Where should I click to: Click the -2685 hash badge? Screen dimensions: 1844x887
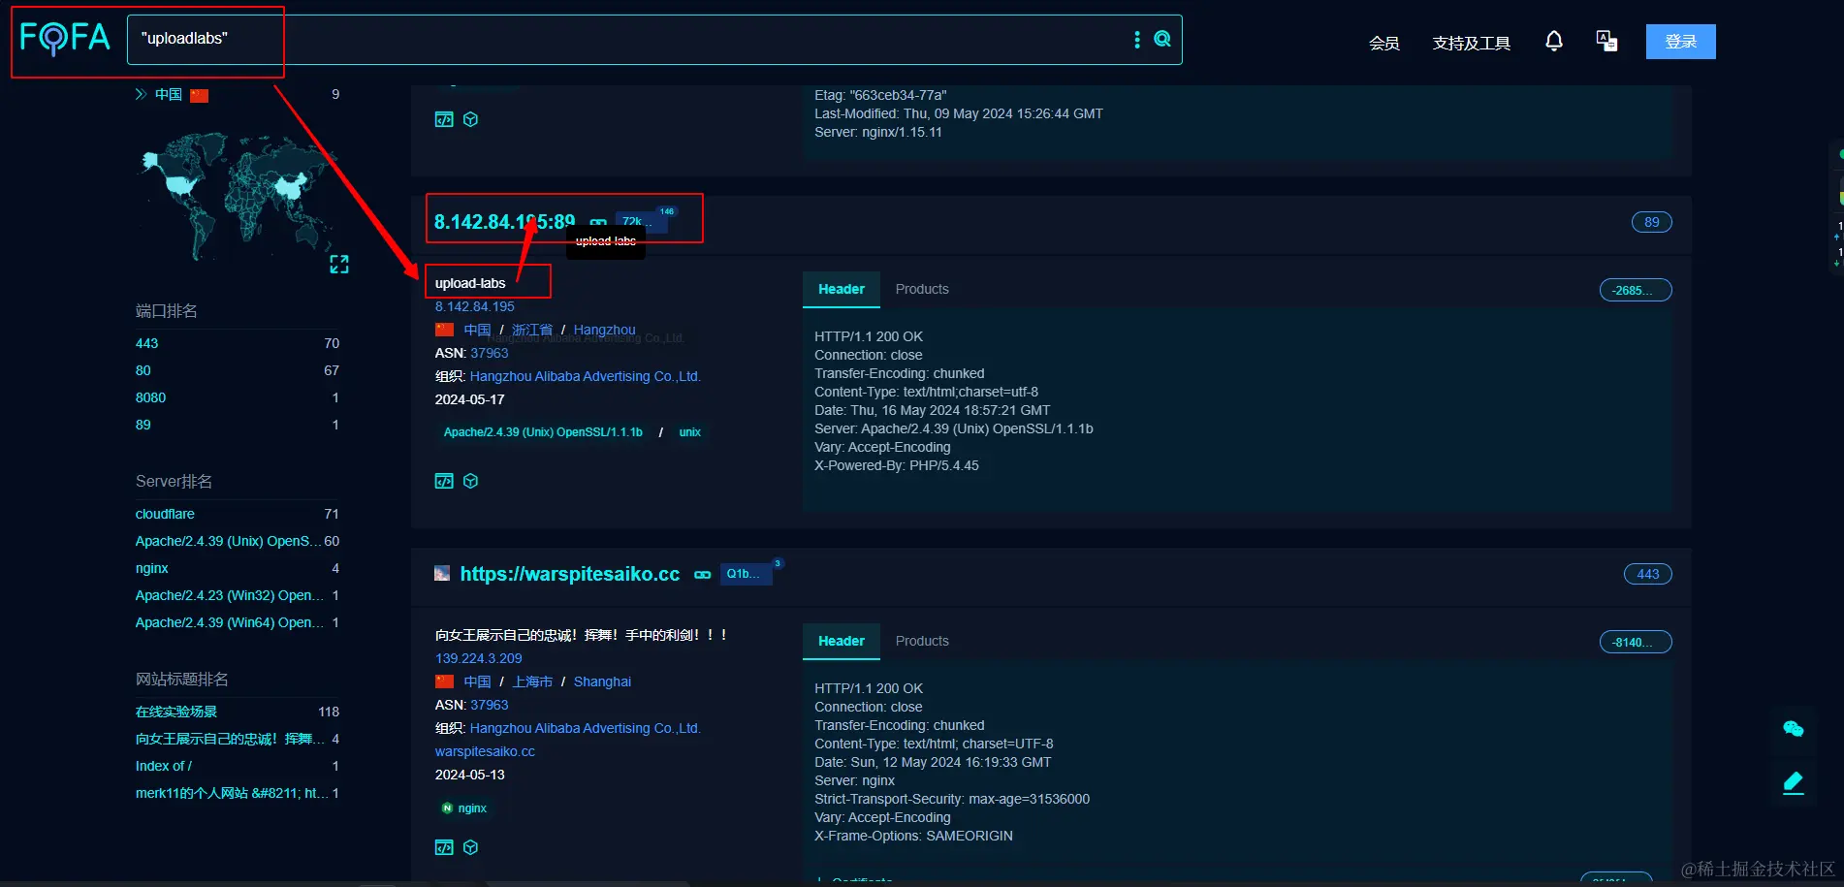pos(1636,290)
